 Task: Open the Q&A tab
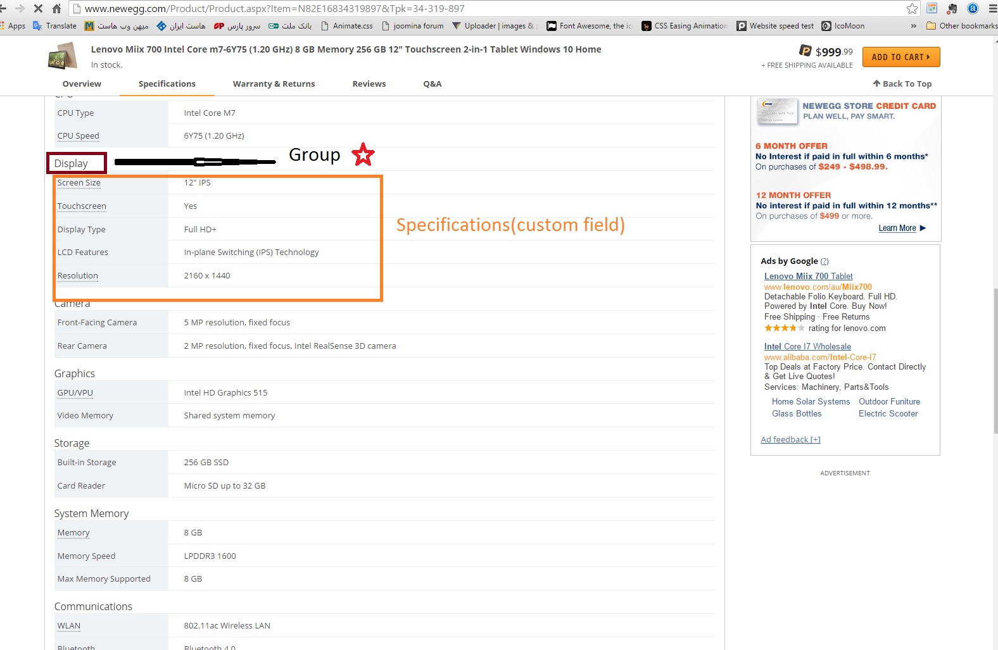433,84
